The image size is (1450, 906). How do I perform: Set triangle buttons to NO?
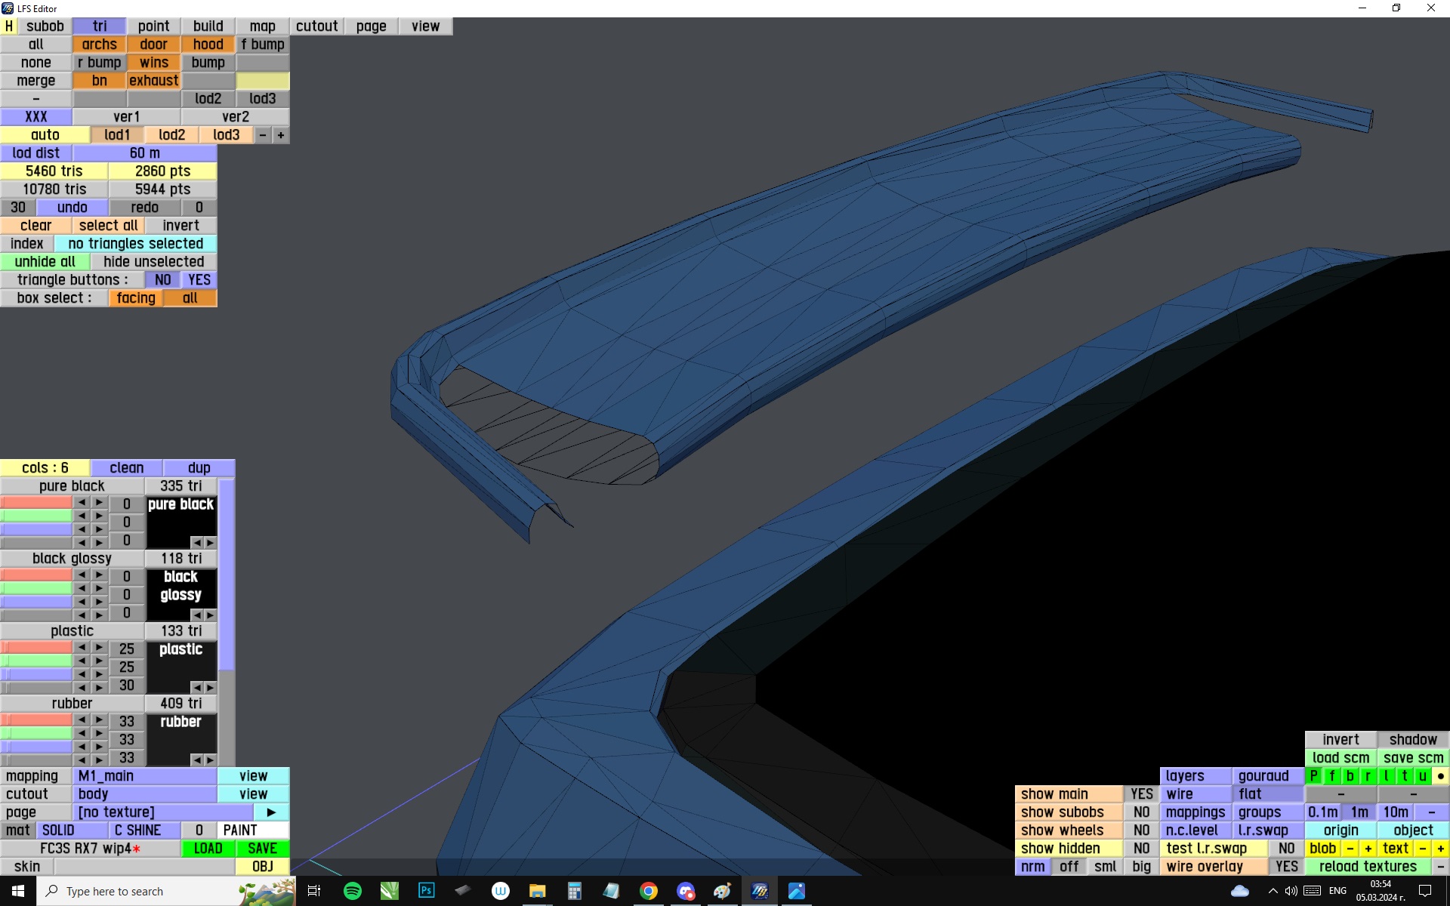point(162,280)
